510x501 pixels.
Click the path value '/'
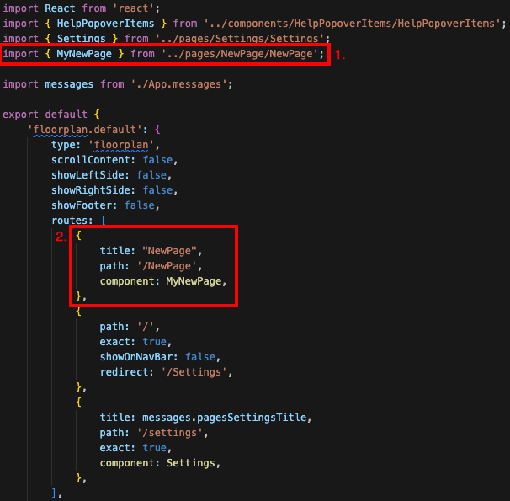pos(146,327)
